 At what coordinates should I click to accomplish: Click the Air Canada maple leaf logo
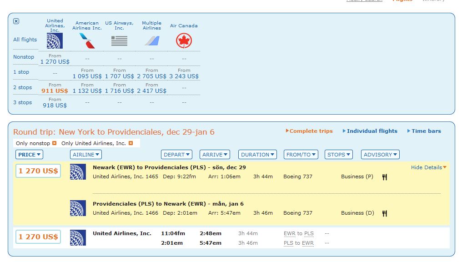184,41
